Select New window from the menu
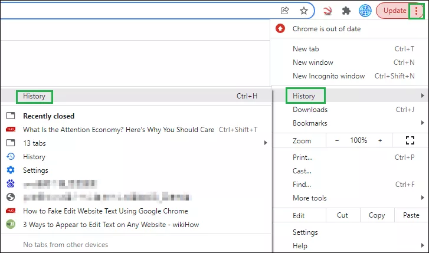Viewport: 429px width, 253px height. [349, 63]
